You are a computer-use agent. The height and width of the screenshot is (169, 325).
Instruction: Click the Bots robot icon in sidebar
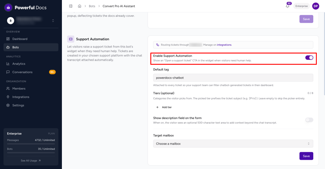pyautogui.click(x=8, y=47)
